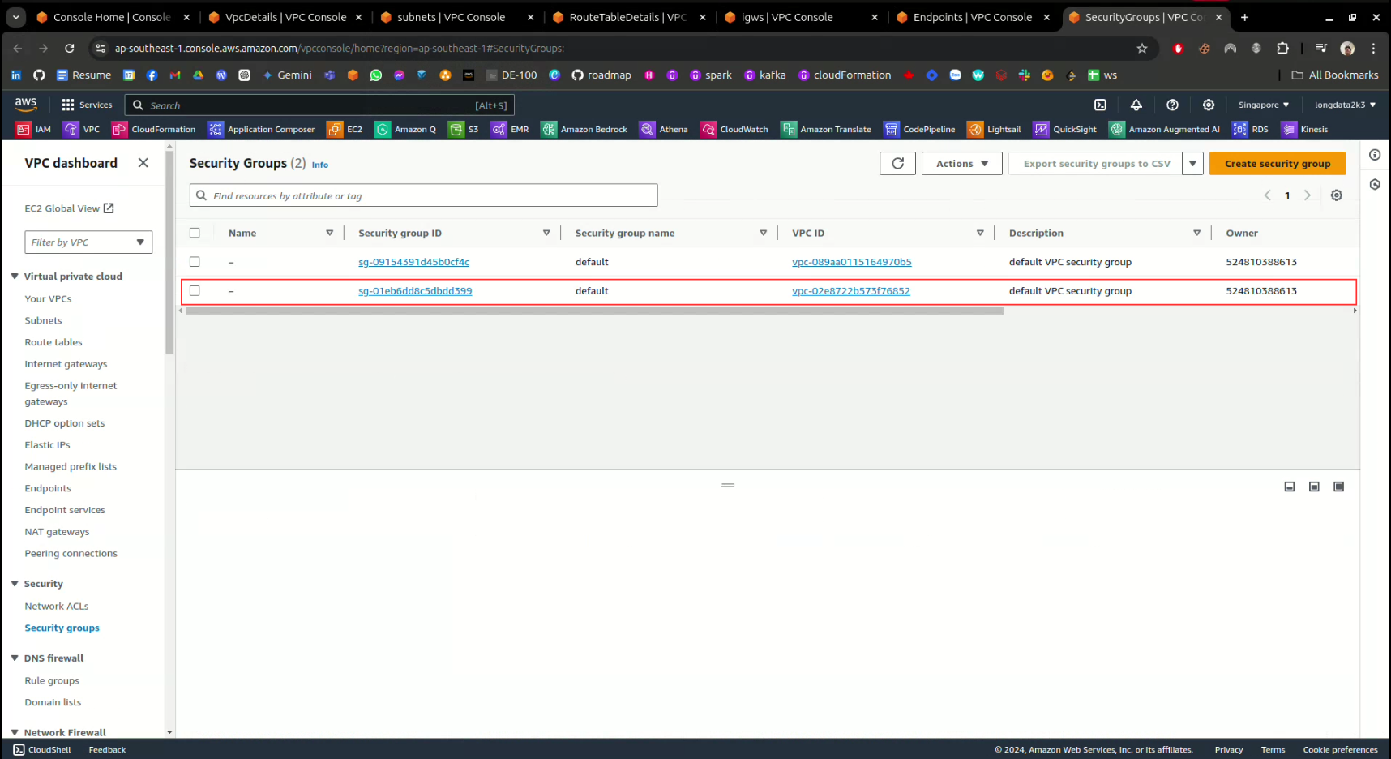
Task: Open the AWS CloudShell icon in top bar
Action: pos(1100,105)
